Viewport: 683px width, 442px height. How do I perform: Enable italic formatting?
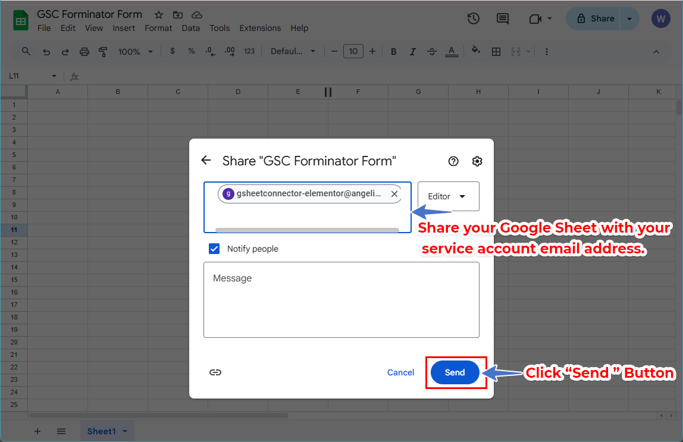412,51
